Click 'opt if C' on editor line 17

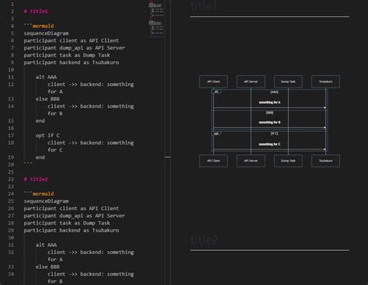click(x=47, y=136)
